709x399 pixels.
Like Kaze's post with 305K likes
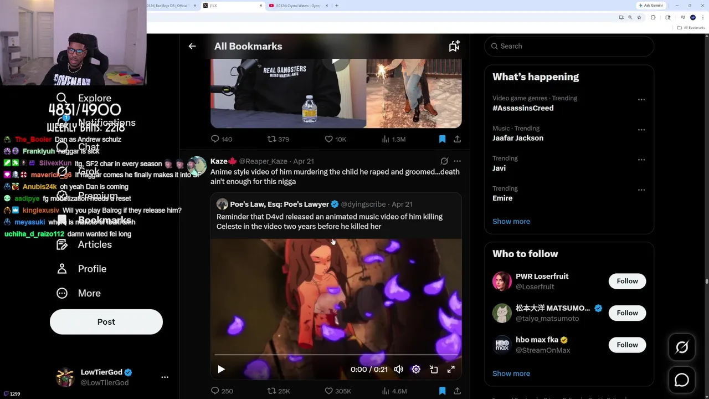point(338,391)
